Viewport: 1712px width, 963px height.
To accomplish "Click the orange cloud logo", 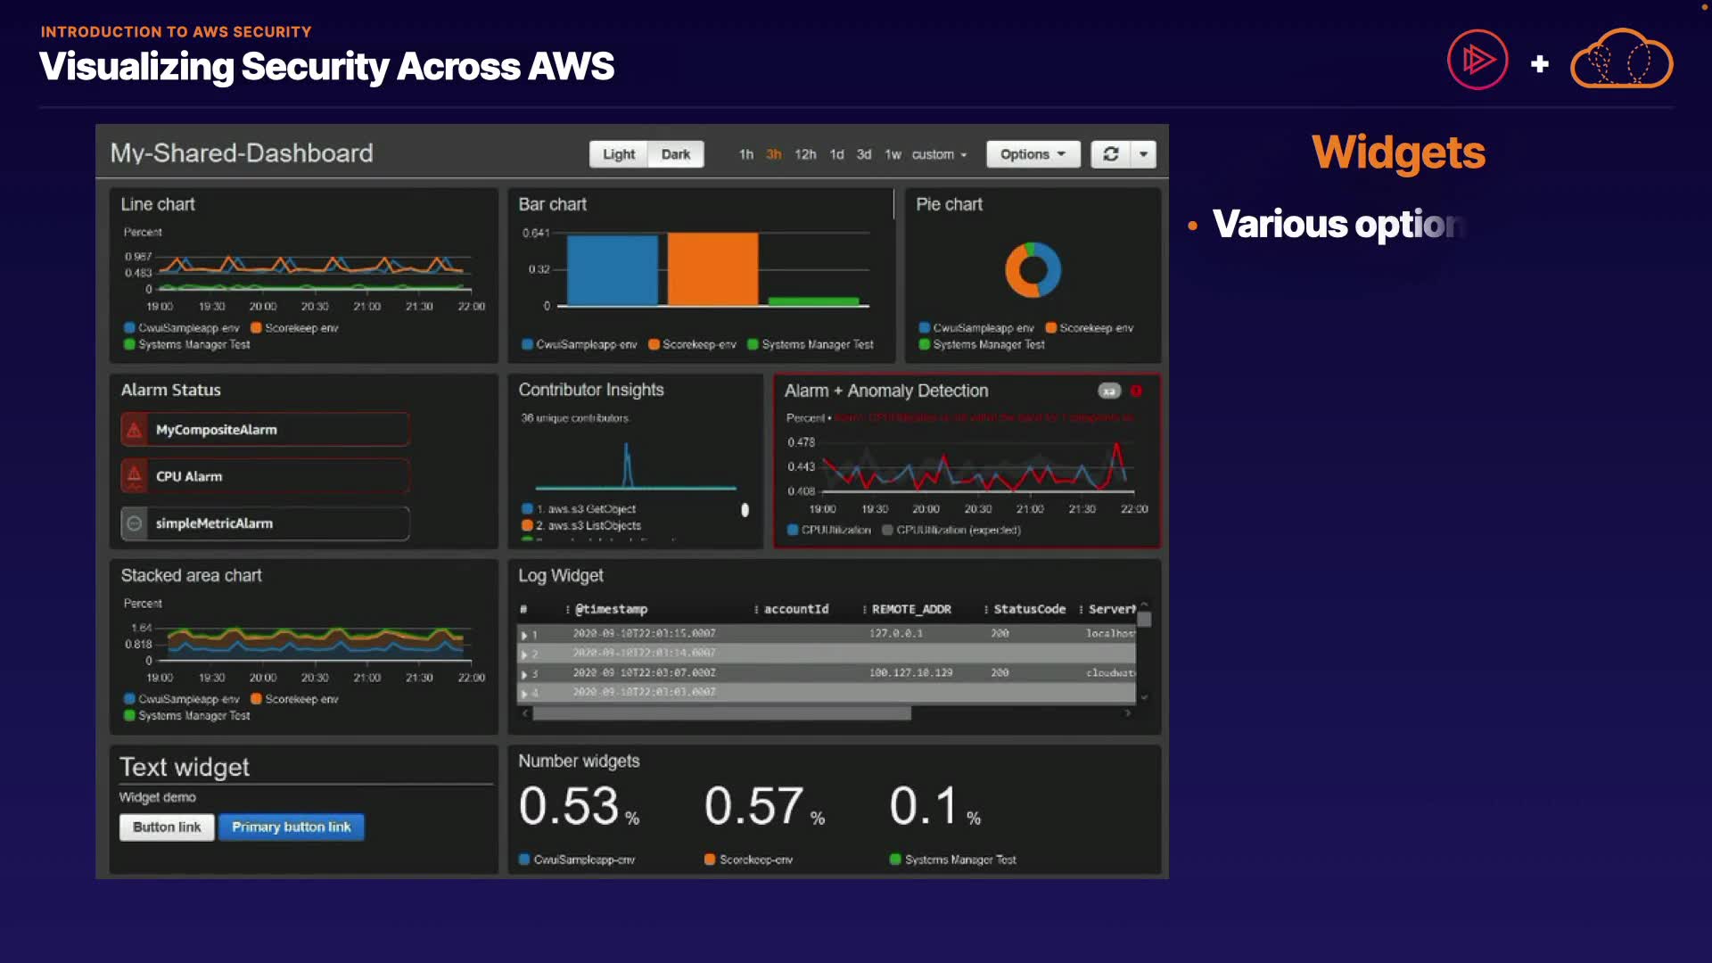I will 1621,61.
